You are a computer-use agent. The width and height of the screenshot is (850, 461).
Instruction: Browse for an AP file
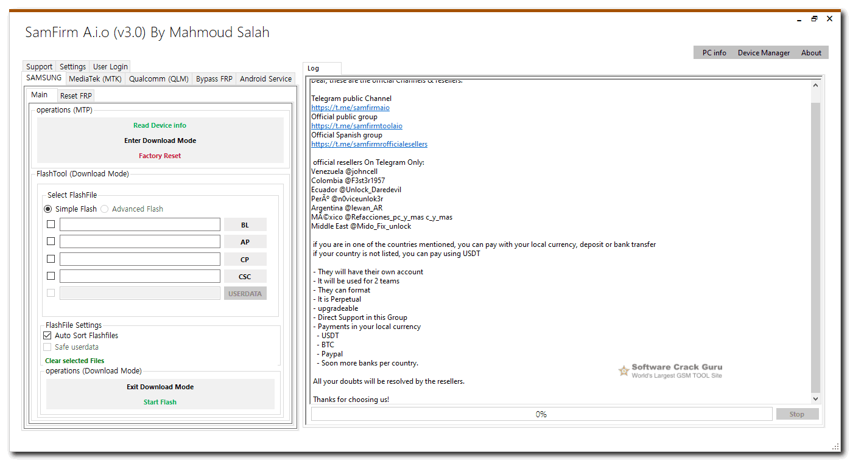pyautogui.click(x=245, y=241)
